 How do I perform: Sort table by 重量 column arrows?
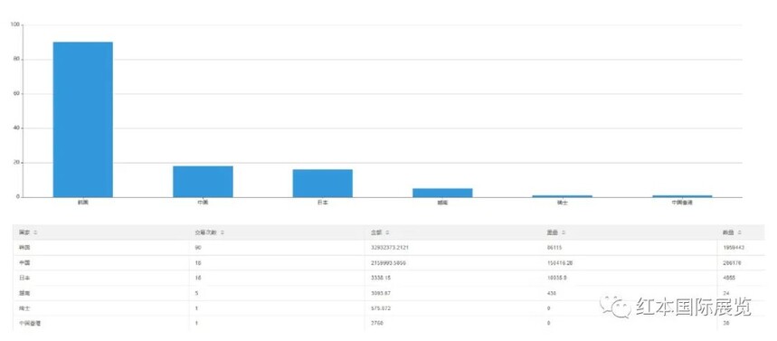pos(564,232)
